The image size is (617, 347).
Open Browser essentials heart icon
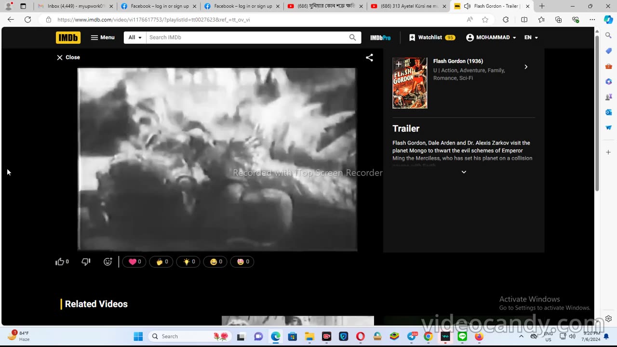point(576,20)
